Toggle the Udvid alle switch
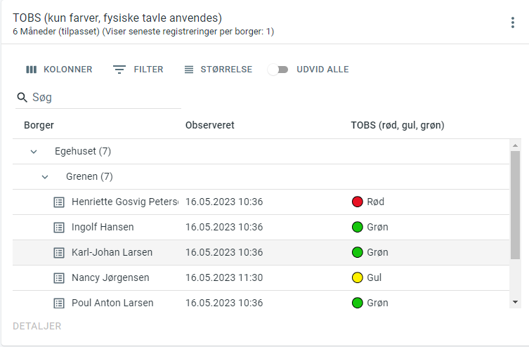This screenshot has height=347, width=529. pyautogui.click(x=278, y=70)
